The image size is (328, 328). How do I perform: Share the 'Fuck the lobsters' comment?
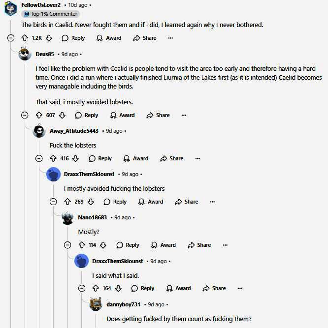[x=172, y=158]
